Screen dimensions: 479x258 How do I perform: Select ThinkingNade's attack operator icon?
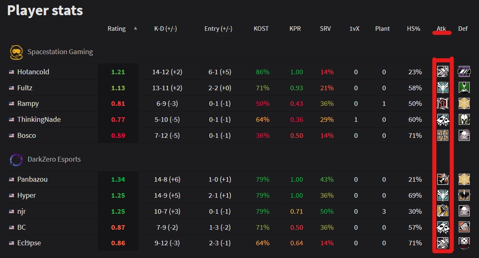pos(443,119)
